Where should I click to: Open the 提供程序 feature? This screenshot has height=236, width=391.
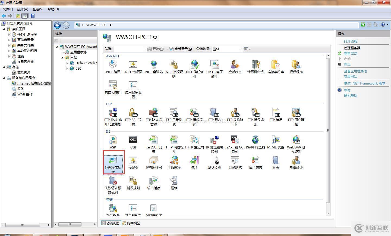296,67
